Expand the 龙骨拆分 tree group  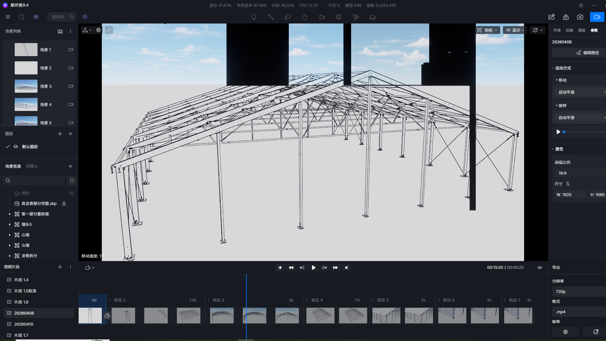click(9, 256)
